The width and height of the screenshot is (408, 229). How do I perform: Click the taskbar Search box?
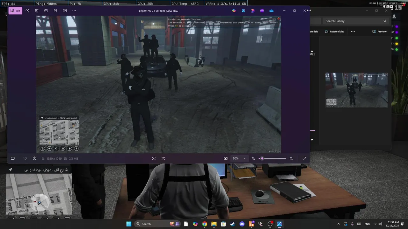point(157,224)
